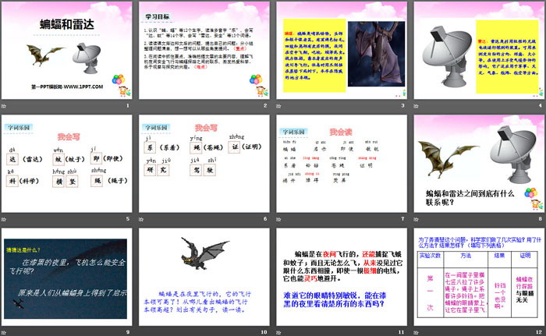546x336 pixels.
Task: Select slide 10 with gray flying bat
Action: click(x=204, y=278)
